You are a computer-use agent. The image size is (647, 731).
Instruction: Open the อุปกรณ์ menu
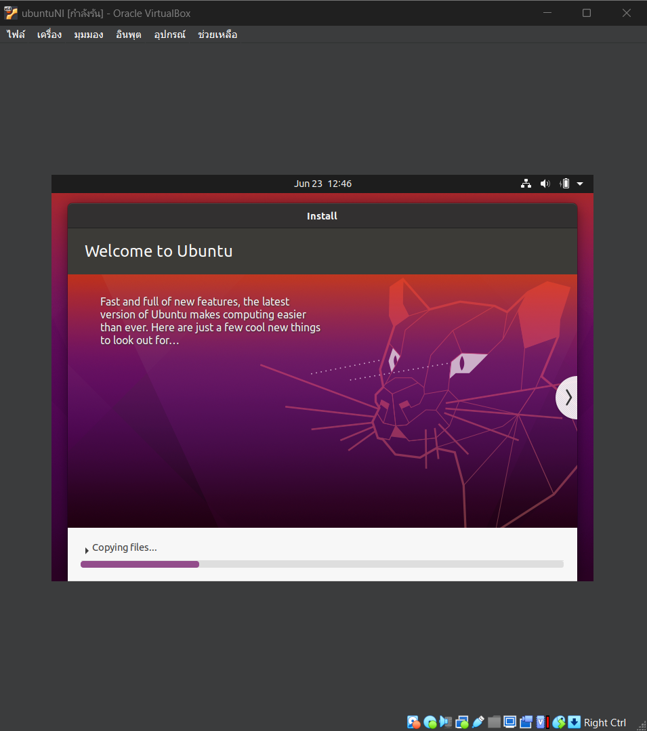pos(169,35)
